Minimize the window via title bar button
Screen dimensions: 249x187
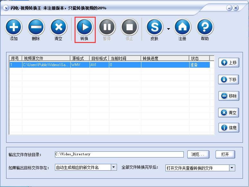point(229,8)
